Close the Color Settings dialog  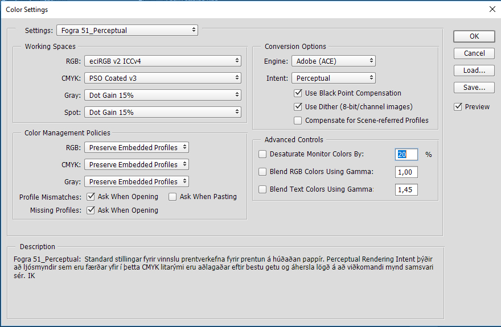point(492,9)
